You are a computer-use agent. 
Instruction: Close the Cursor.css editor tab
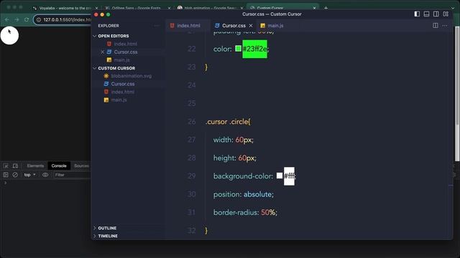click(x=251, y=26)
